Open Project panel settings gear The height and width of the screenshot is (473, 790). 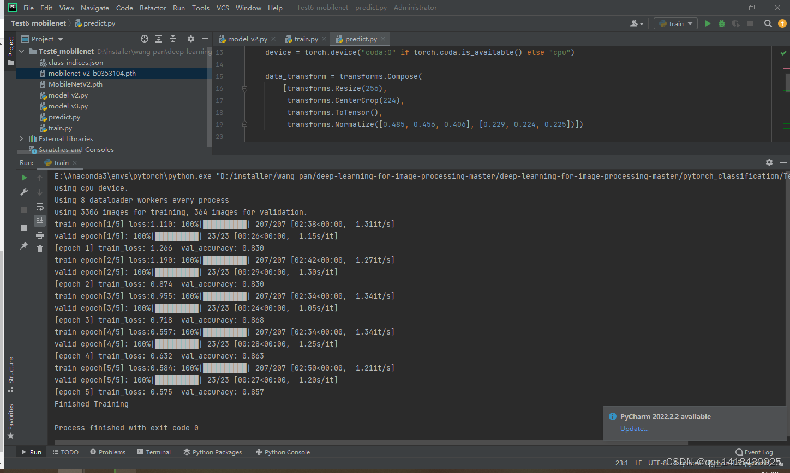point(191,39)
